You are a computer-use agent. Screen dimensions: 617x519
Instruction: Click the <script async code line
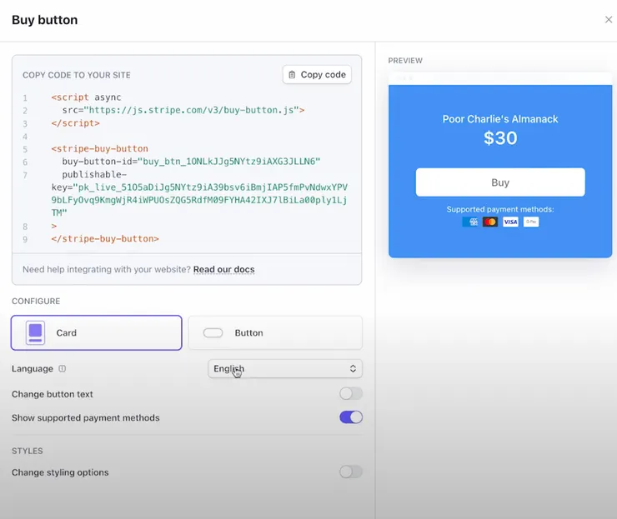point(86,97)
